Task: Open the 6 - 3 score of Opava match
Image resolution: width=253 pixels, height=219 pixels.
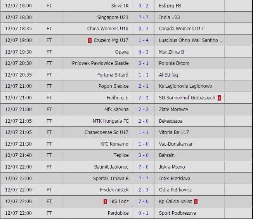Action: click(143, 52)
